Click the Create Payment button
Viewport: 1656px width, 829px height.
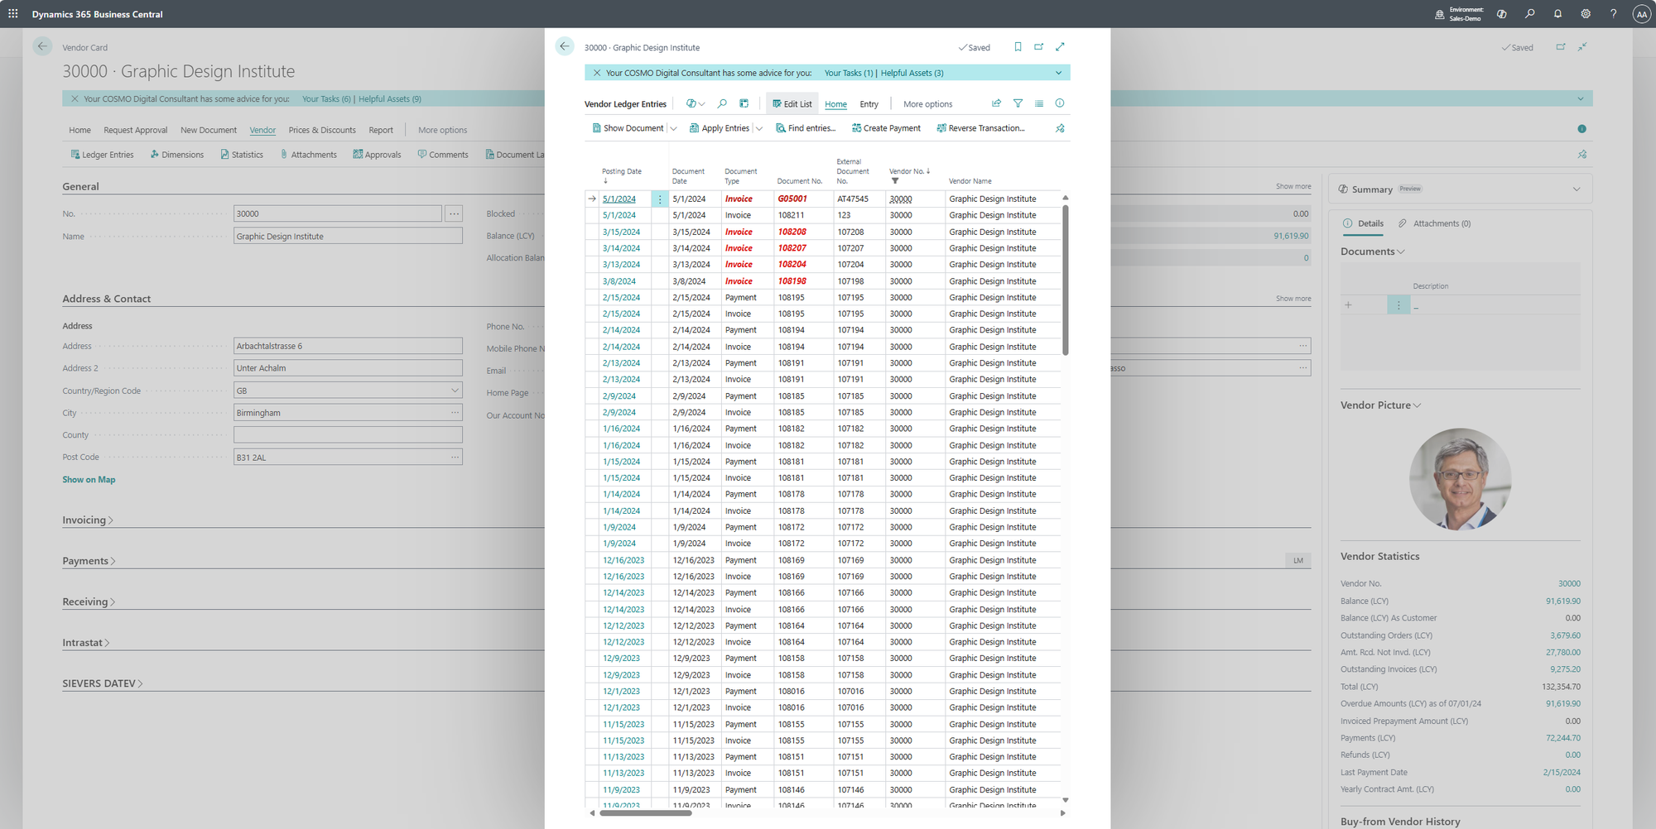(886, 128)
